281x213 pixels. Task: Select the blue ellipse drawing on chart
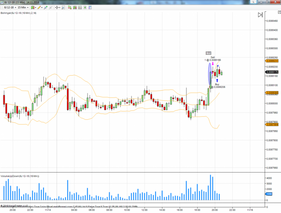coord(210,74)
